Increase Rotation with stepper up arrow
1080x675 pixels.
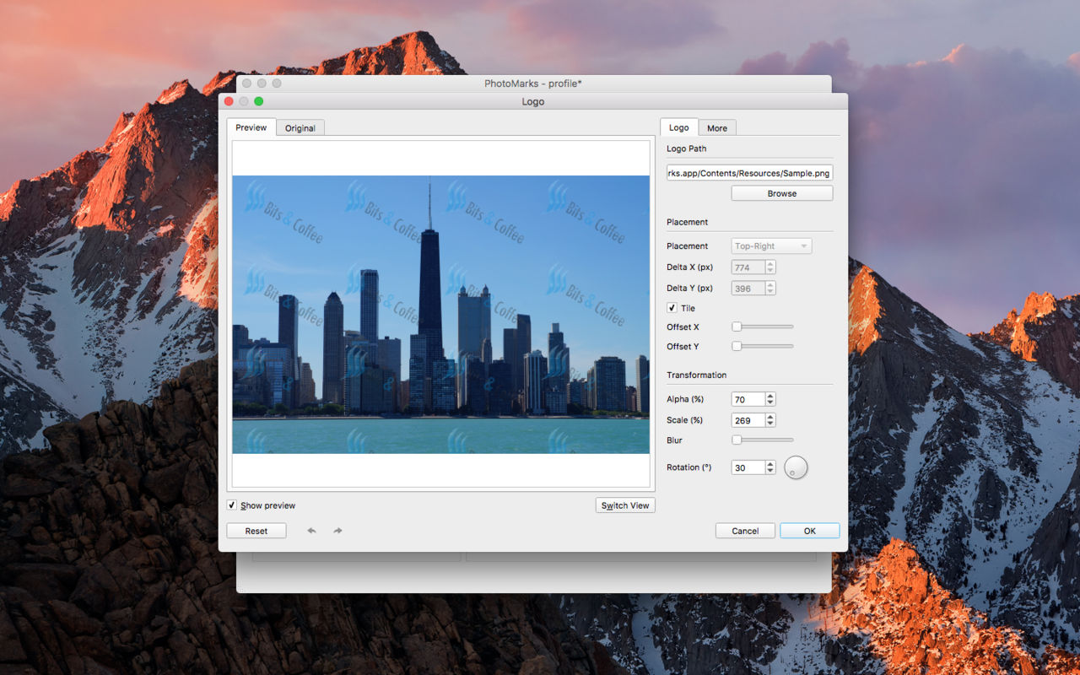point(770,464)
